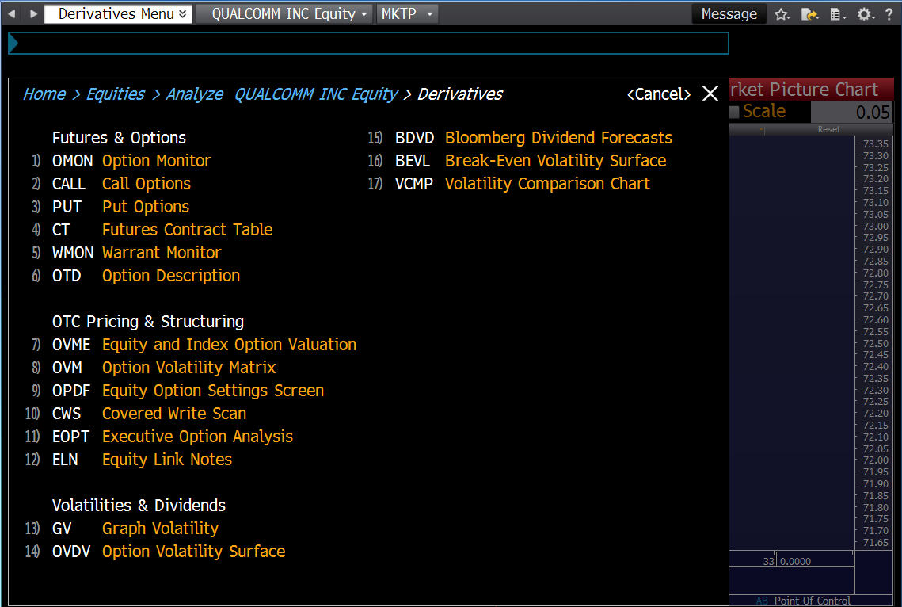Open the document options icon

[838, 14]
